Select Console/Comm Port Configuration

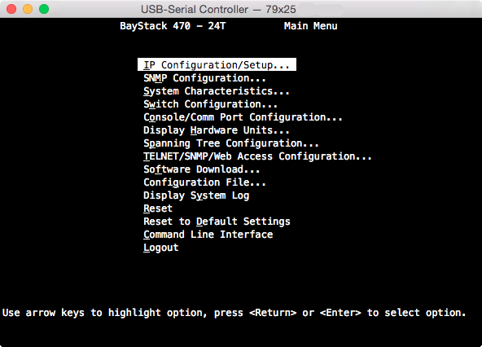pos(243,117)
